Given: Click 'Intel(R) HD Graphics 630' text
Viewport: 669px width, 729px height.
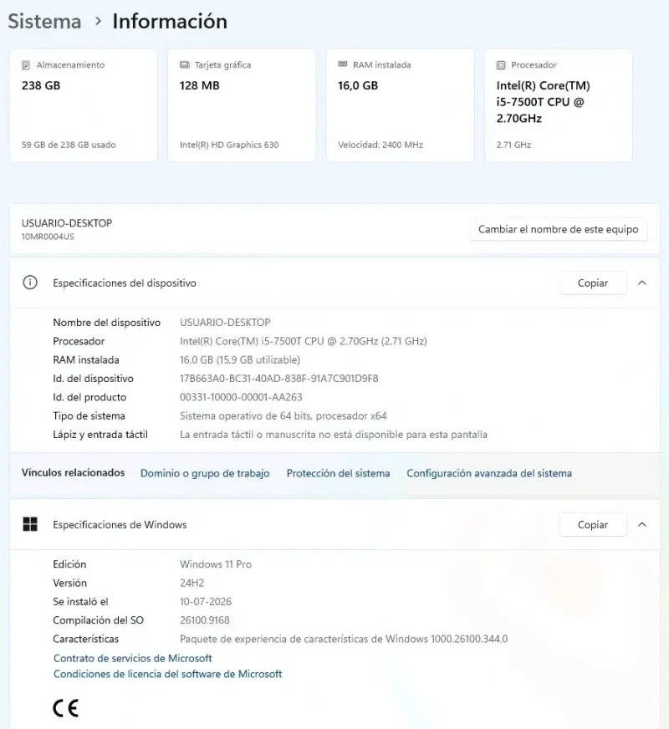Looking at the screenshot, I should tap(229, 145).
